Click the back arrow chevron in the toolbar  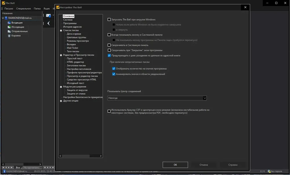click(48, 23)
